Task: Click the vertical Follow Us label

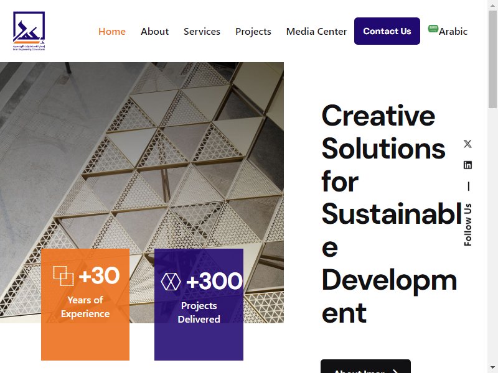Action: (x=467, y=224)
